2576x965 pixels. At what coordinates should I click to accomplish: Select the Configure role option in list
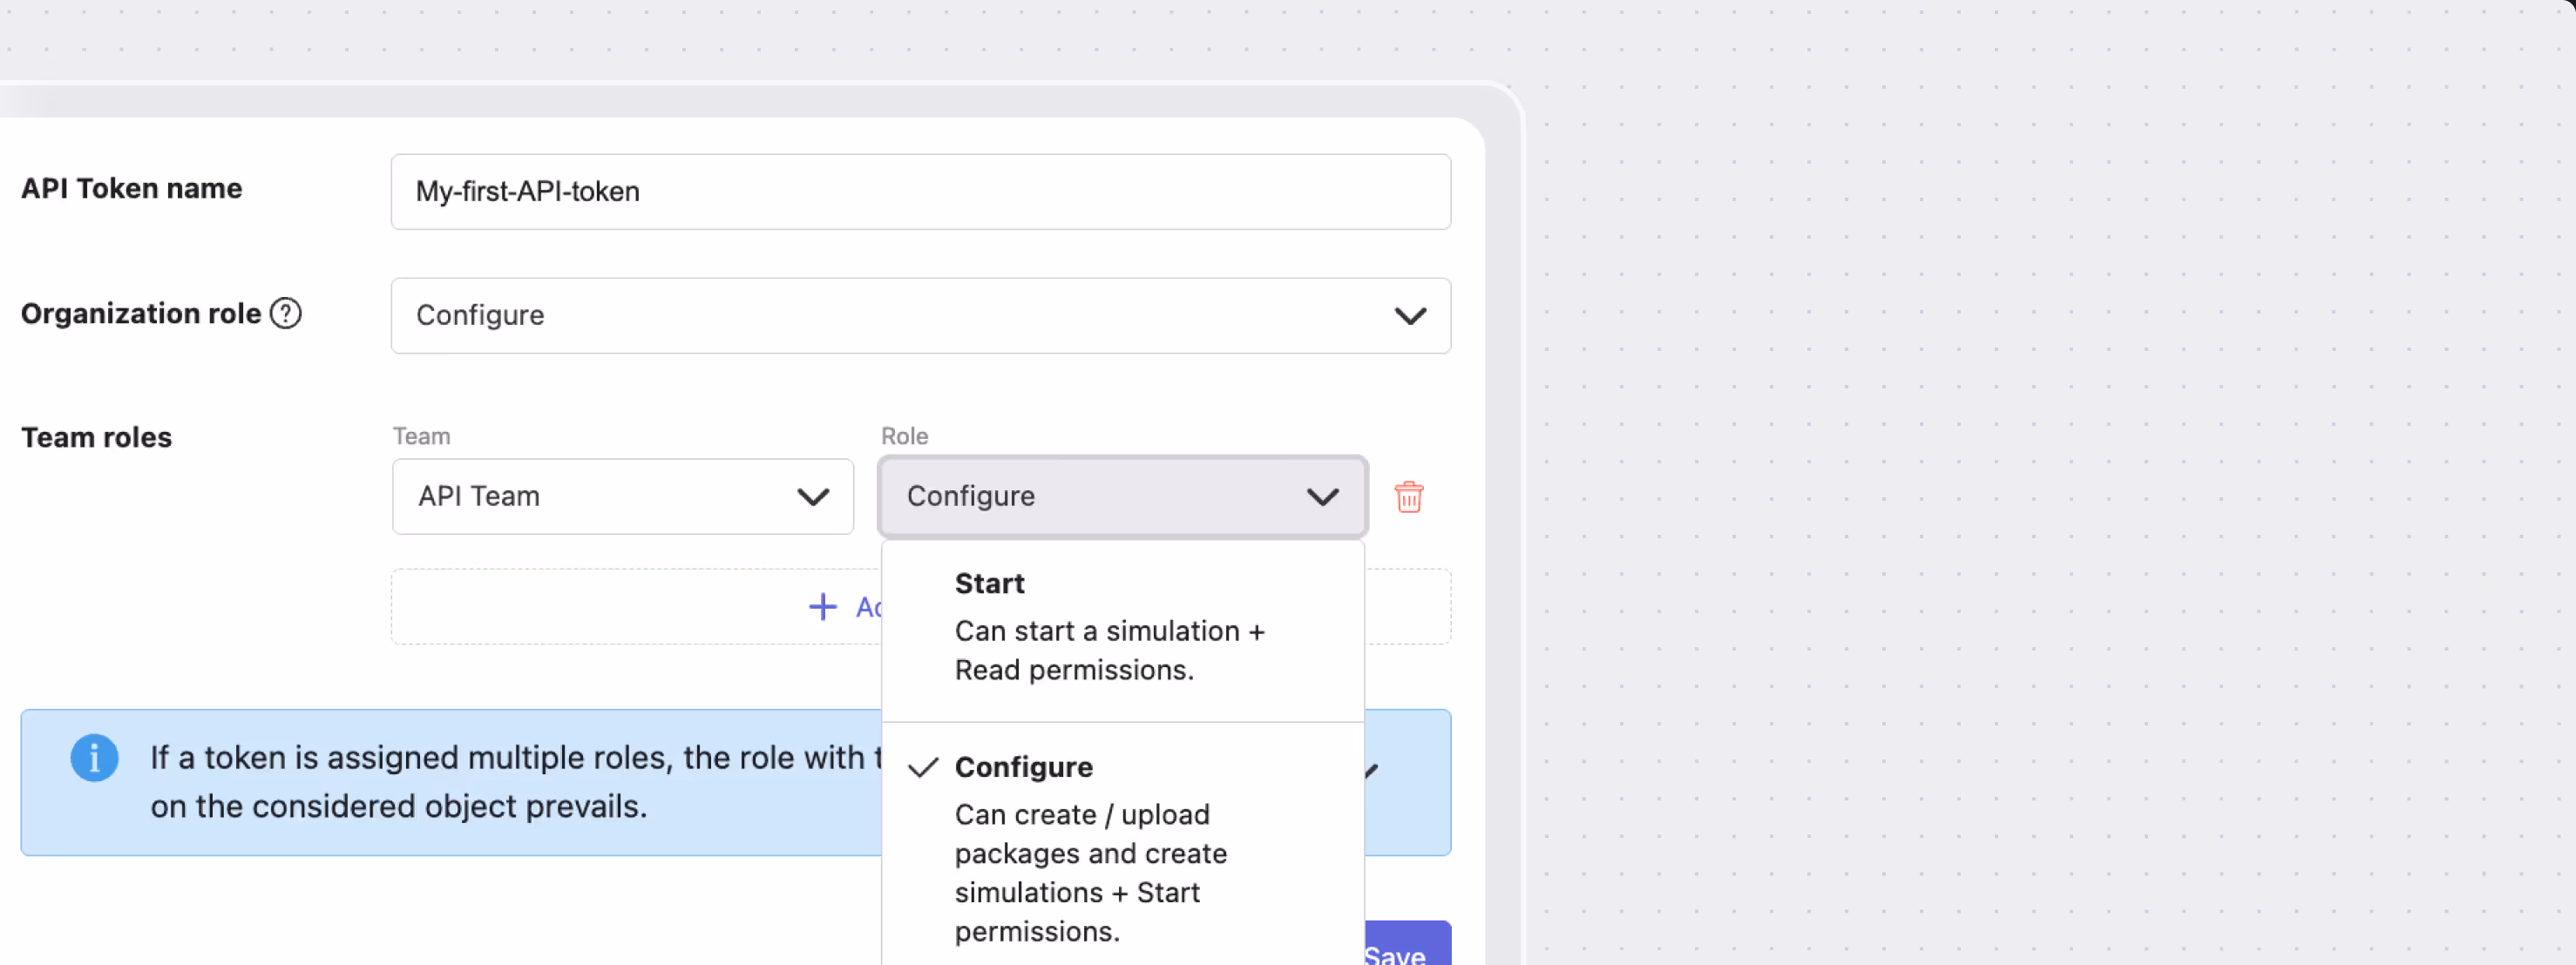click(1023, 767)
